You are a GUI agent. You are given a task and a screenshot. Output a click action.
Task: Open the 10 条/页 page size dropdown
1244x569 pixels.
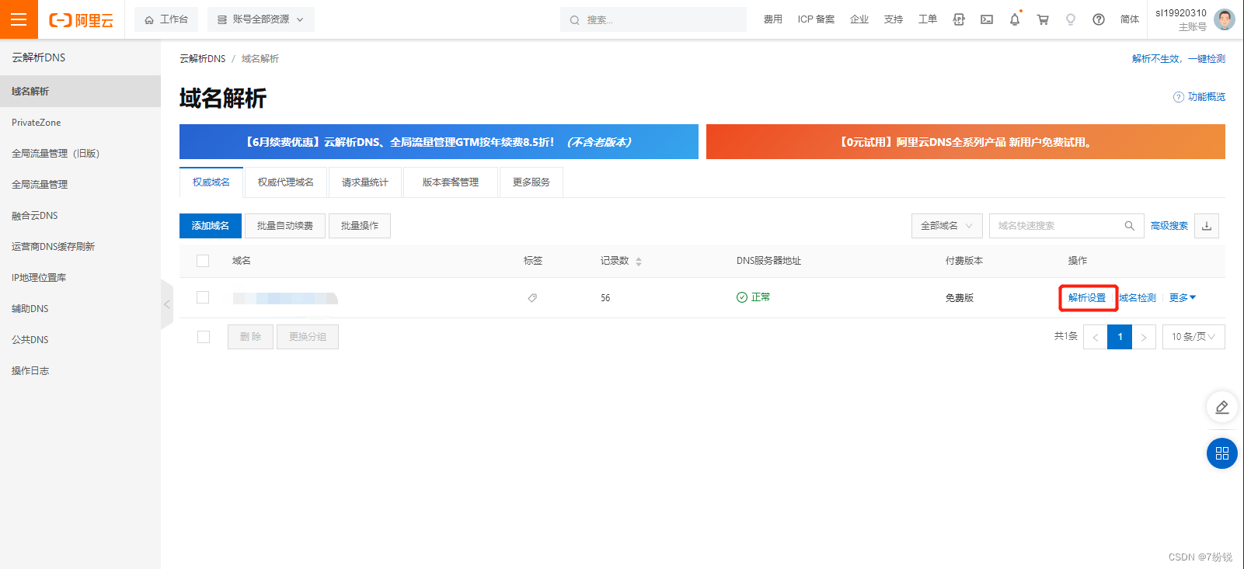tap(1193, 337)
